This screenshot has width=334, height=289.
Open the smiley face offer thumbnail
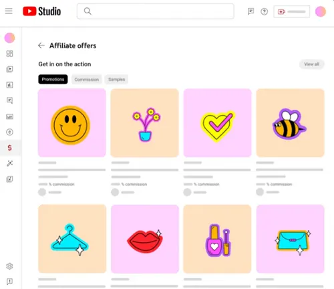(x=72, y=123)
